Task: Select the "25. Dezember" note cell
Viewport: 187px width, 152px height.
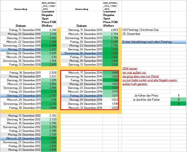Action: coord(131,34)
